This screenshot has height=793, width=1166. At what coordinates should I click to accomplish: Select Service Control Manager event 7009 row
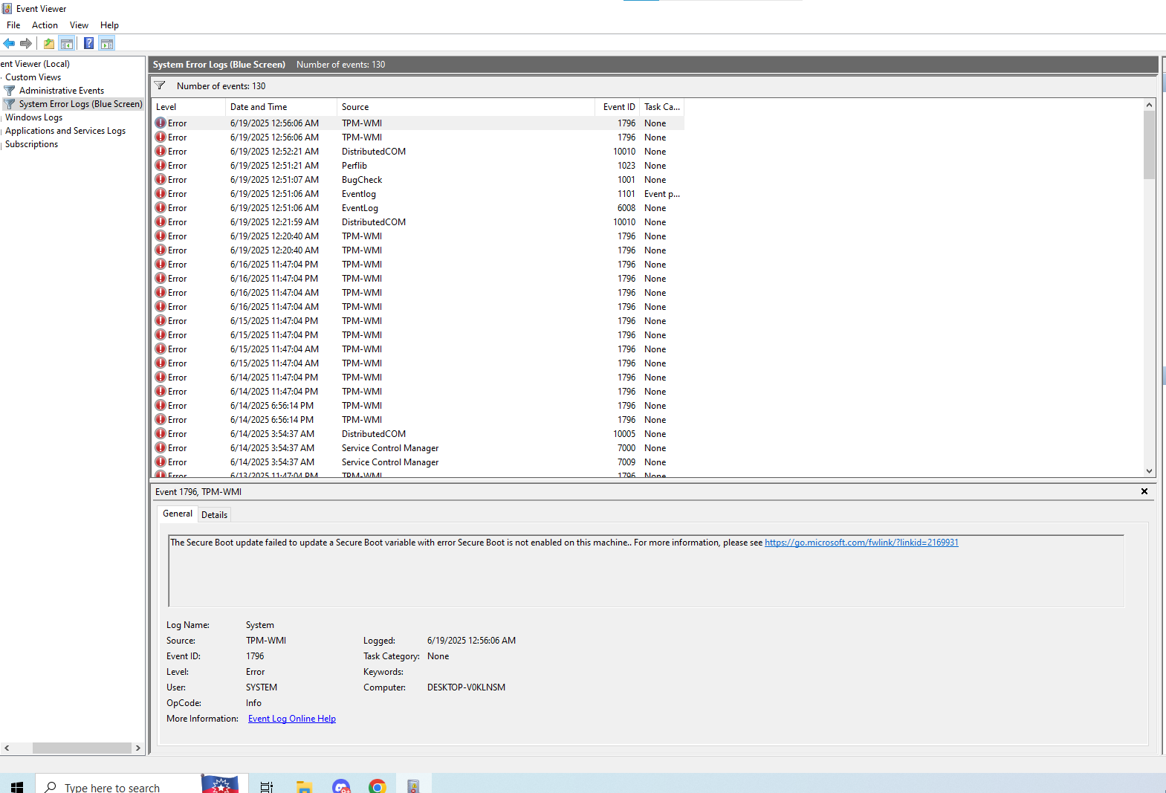click(x=418, y=462)
